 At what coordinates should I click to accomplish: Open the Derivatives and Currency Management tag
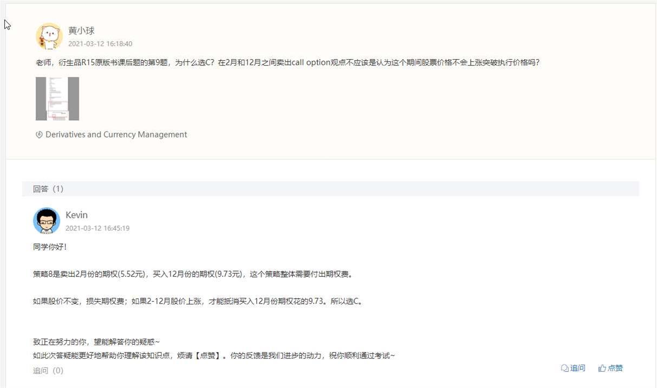pos(116,134)
